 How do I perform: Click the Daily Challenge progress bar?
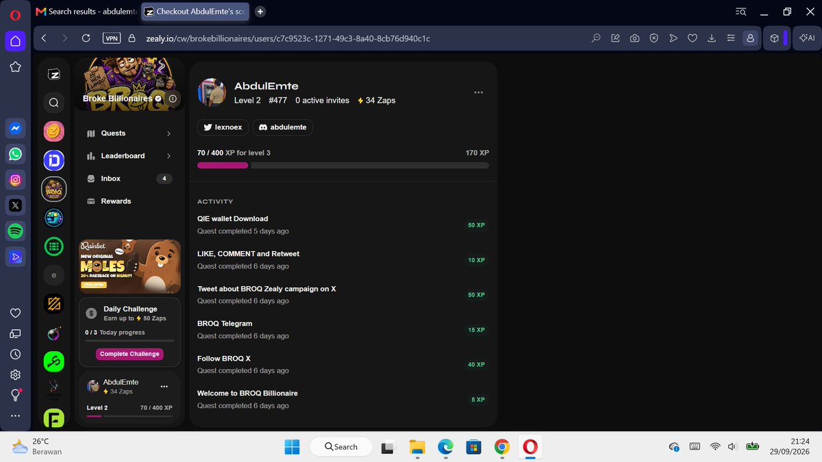[129, 340]
